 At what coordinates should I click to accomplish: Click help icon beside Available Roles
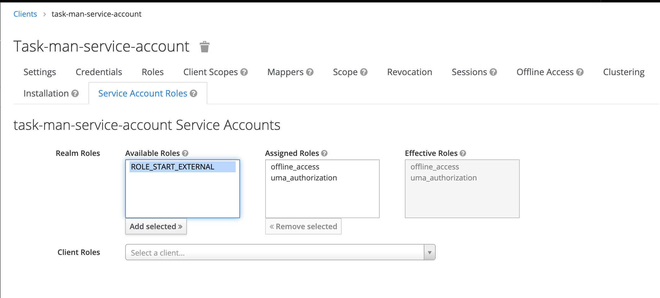tap(185, 153)
